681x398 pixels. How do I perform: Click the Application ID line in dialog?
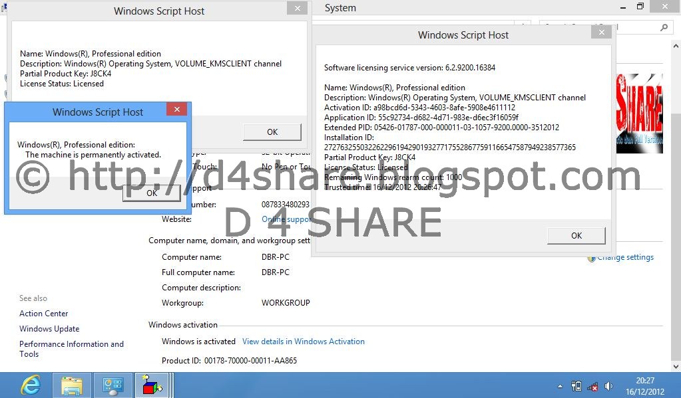click(421, 118)
